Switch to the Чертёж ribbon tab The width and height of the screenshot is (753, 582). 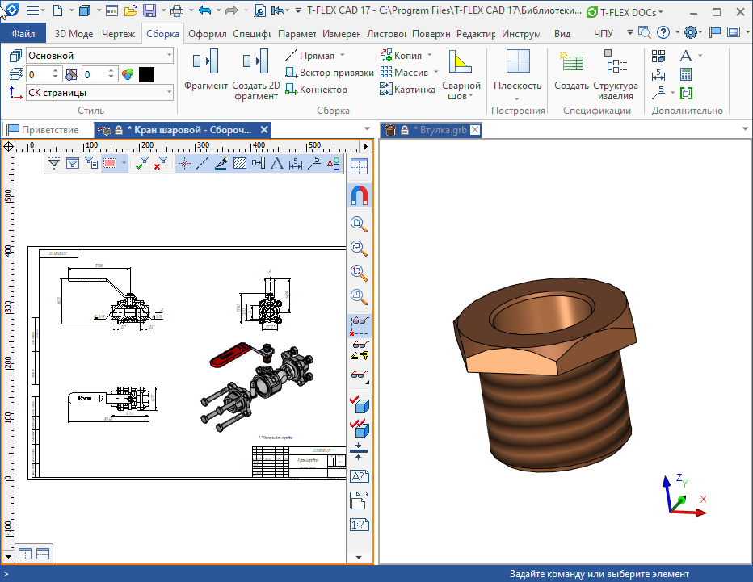[120, 34]
